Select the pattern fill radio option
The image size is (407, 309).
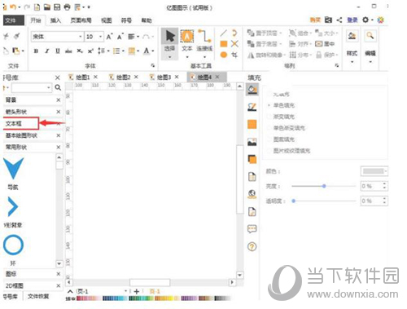(x=281, y=139)
